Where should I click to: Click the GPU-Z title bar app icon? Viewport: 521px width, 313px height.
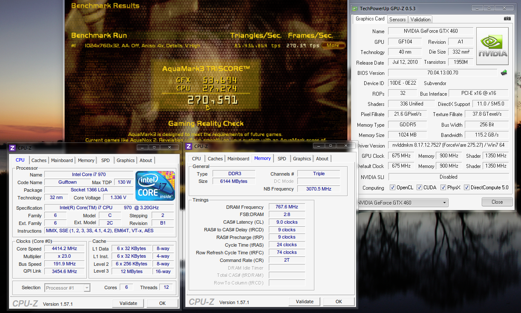click(x=354, y=8)
